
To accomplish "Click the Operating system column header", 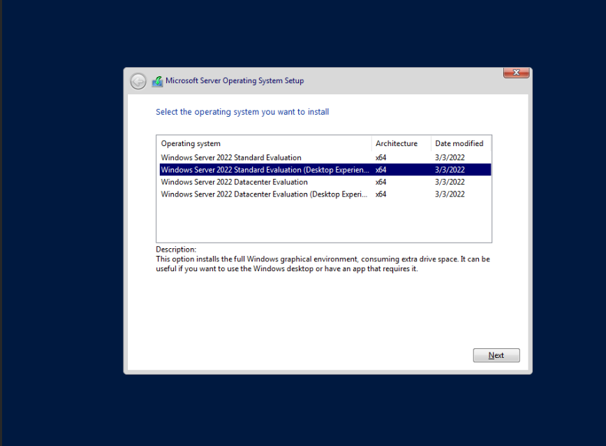I will [x=191, y=143].
